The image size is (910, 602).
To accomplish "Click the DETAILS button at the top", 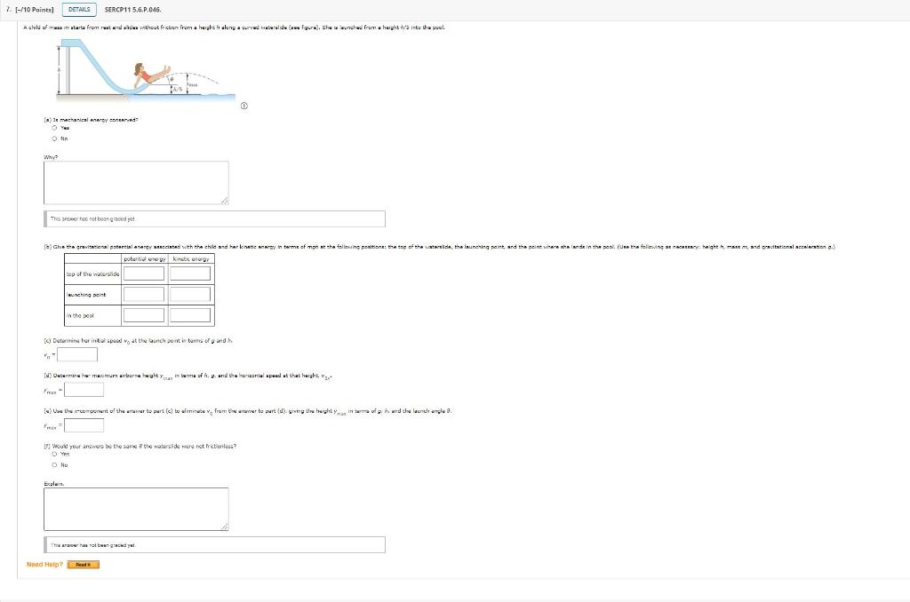I will 78,10.
